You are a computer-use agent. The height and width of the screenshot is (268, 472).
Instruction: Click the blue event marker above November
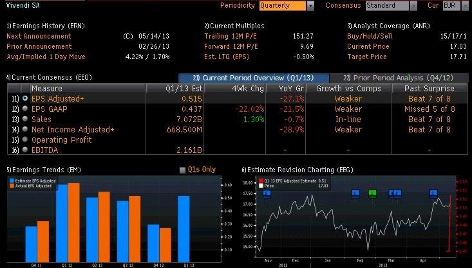267,193
